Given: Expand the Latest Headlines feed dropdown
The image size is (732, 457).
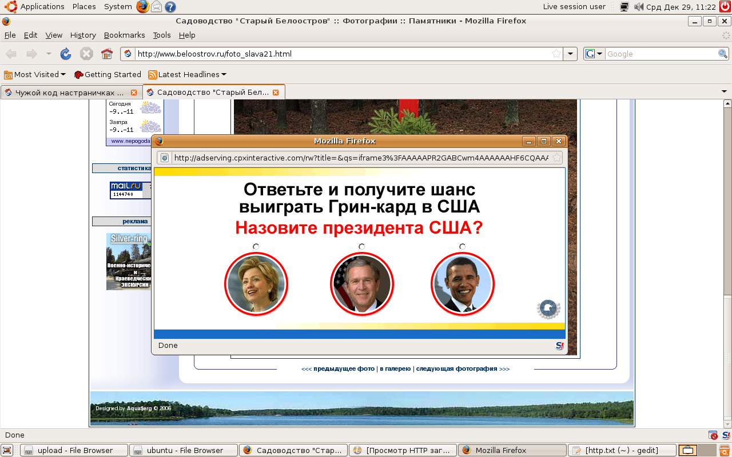Looking at the screenshot, I should point(188,74).
